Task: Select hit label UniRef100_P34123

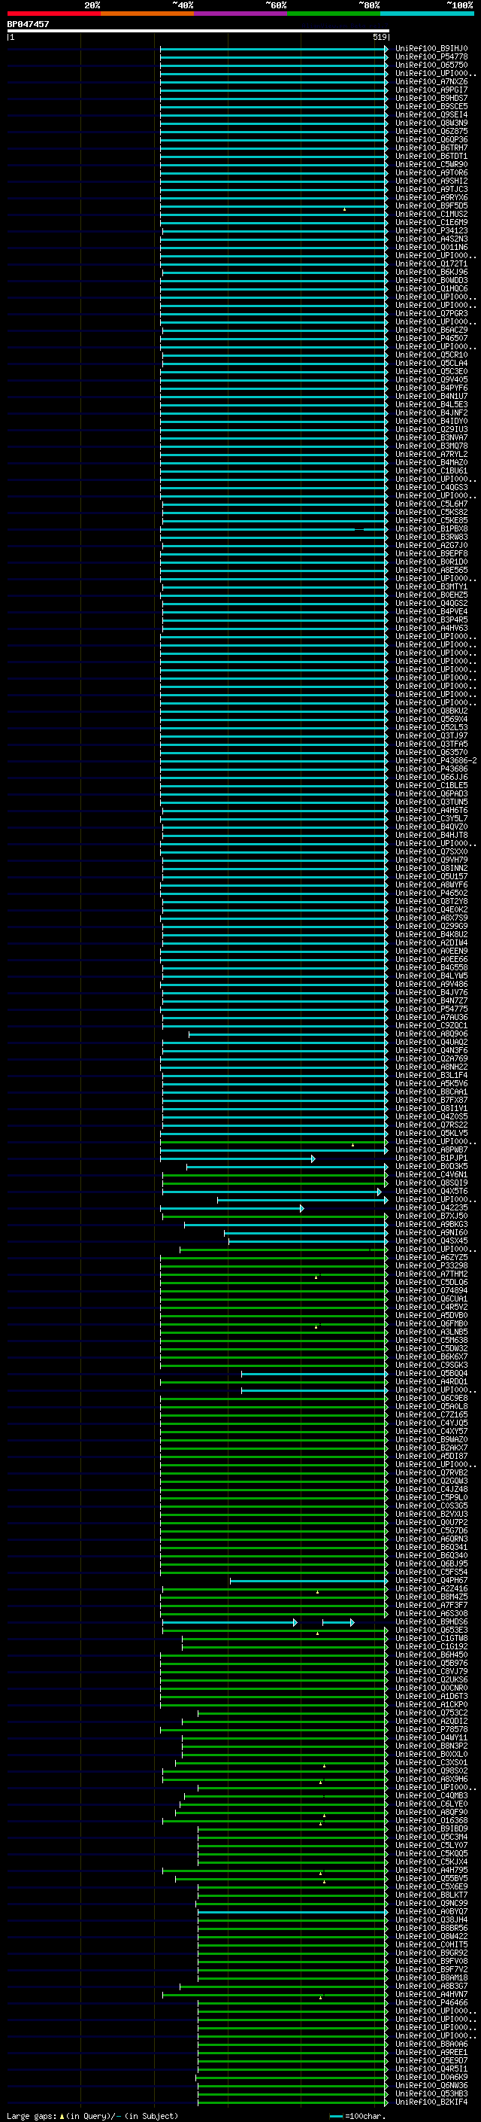Action: tap(431, 230)
